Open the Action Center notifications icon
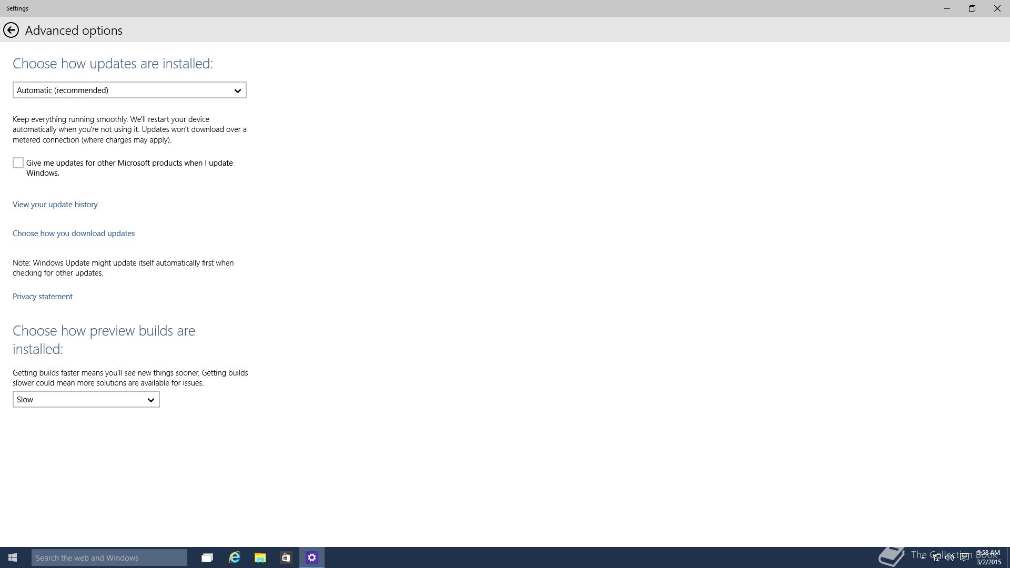 click(964, 557)
